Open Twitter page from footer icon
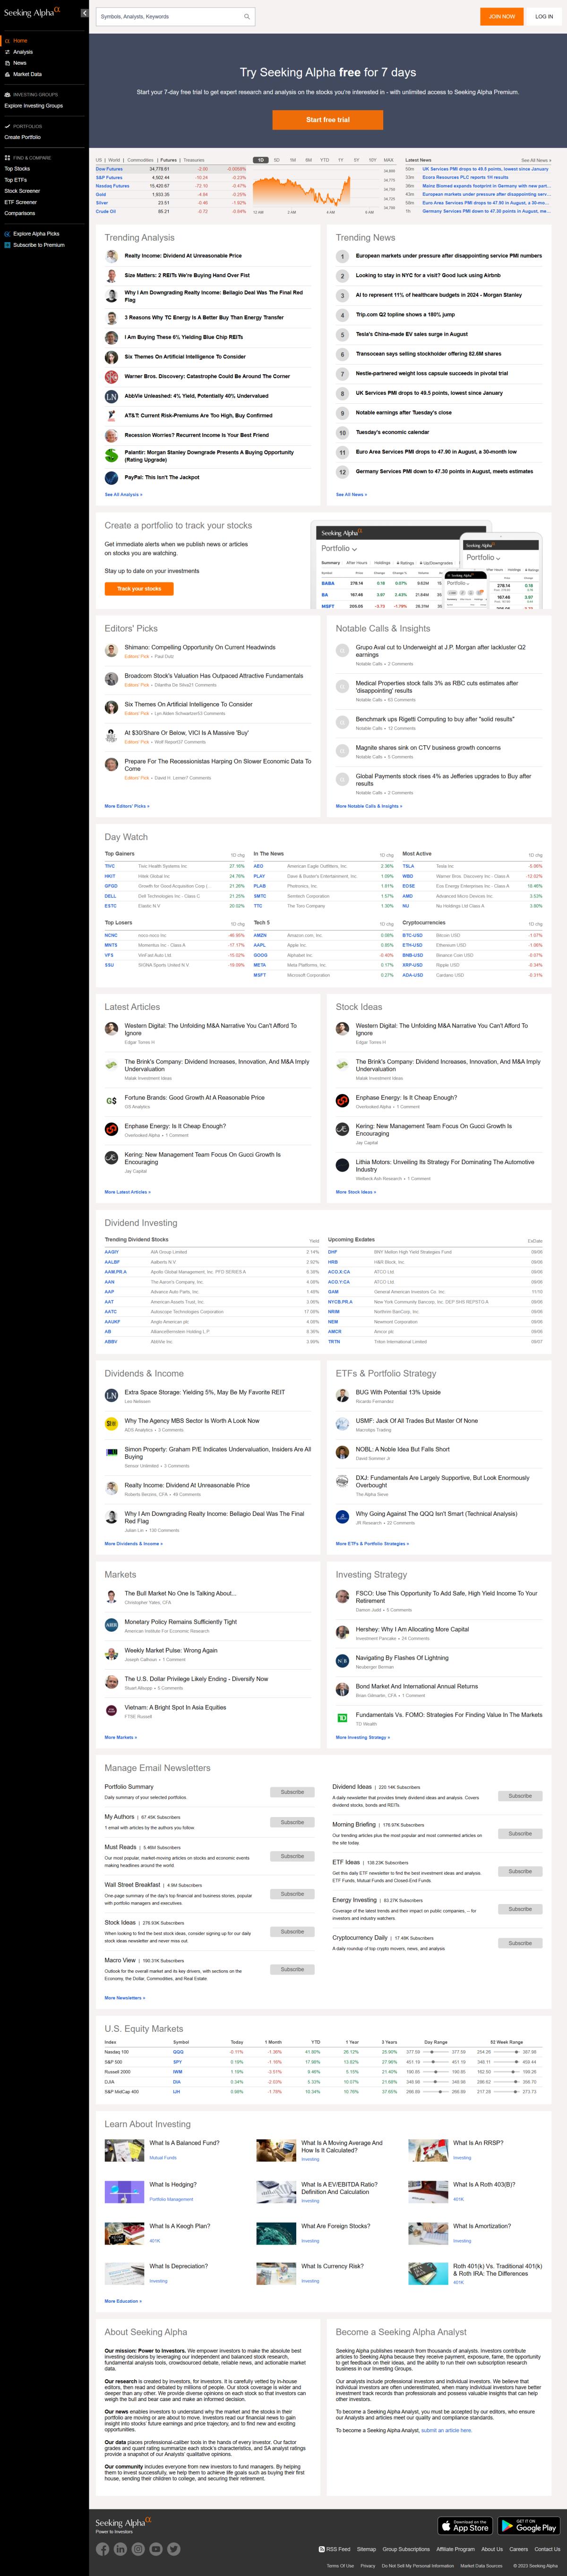567x2576 pixels. (x=174, y=2549)
